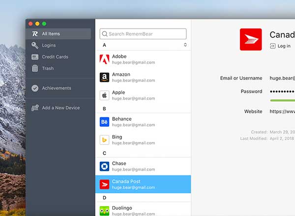Click the checkmark icon beside Achievements

click(x=35, y=88)
